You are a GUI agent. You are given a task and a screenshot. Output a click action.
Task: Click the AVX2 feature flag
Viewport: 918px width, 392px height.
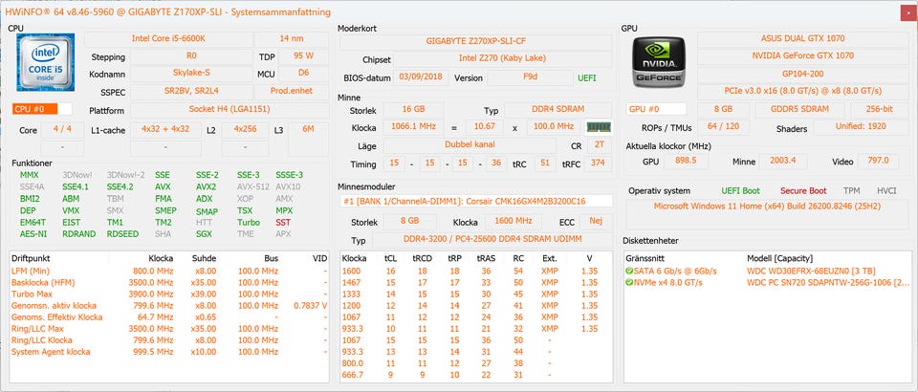click(x=207, y=187)
